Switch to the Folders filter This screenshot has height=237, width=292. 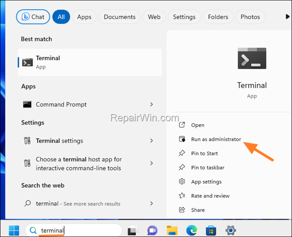(218, 17)
